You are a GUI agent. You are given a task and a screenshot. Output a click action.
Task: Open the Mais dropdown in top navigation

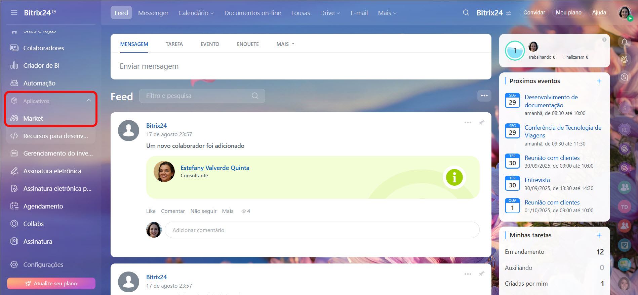pyautogui.click(x=387, y=13)
